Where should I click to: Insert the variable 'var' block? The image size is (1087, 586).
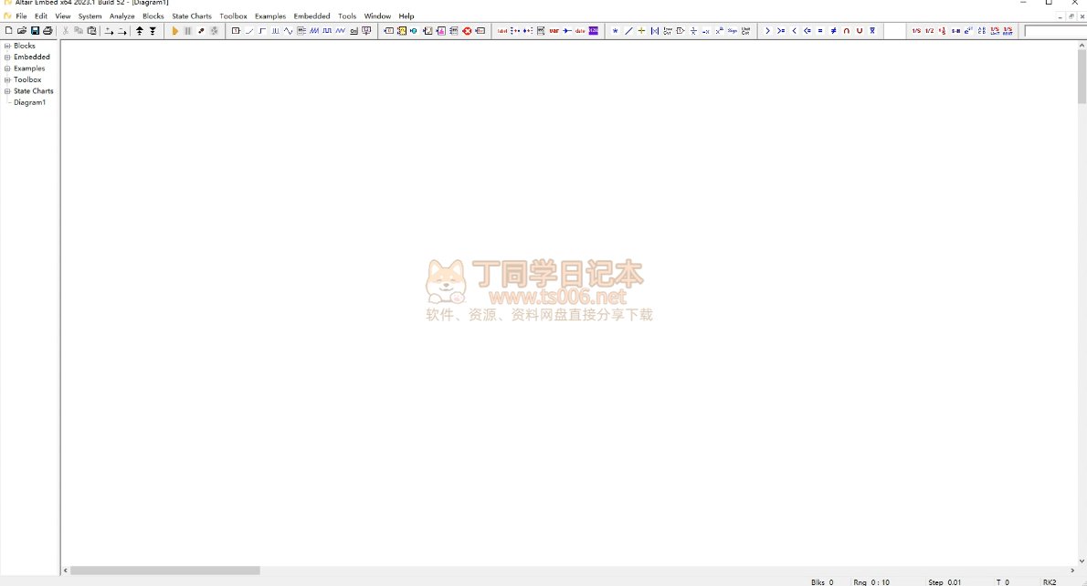[554, 31]
